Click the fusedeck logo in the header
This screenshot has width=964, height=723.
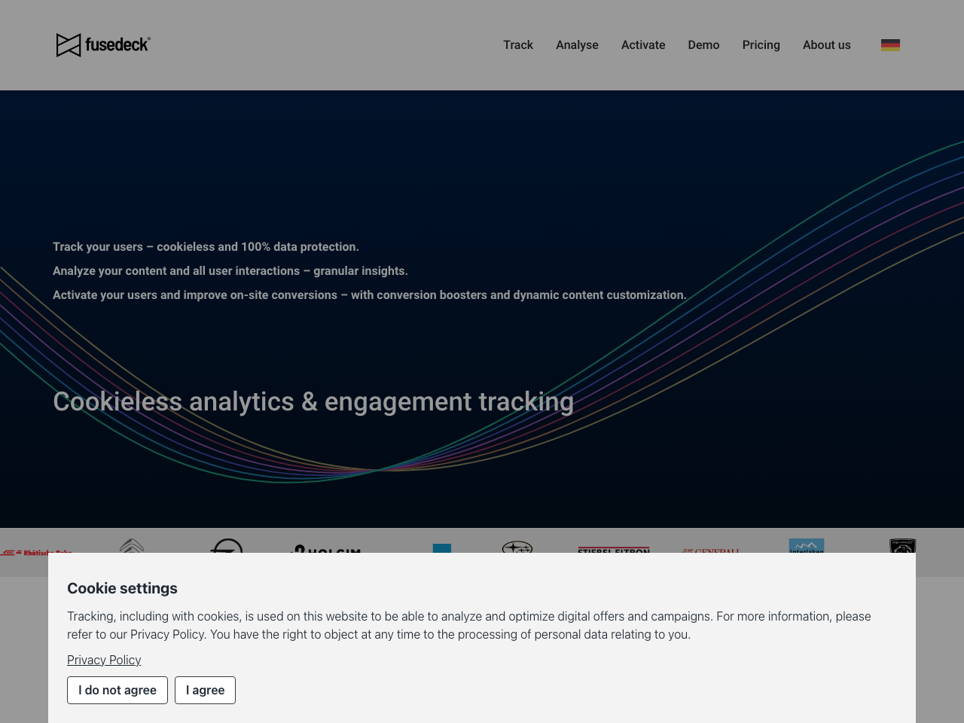[103, 44]
